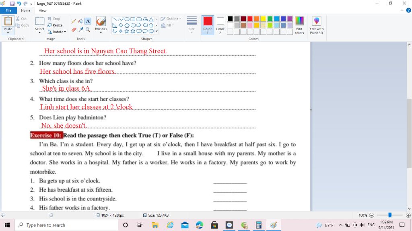412x231 pixels.
Task: Click the vertical scrollbar thumb
Action: click(x=409, y=133)
